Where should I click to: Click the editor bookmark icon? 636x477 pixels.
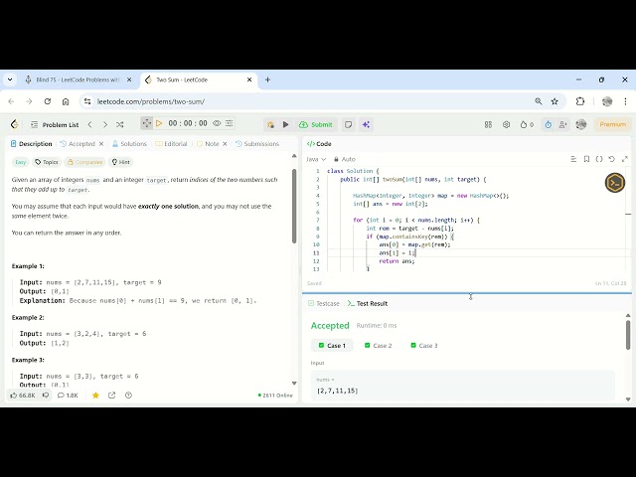(x=586, y=159)
